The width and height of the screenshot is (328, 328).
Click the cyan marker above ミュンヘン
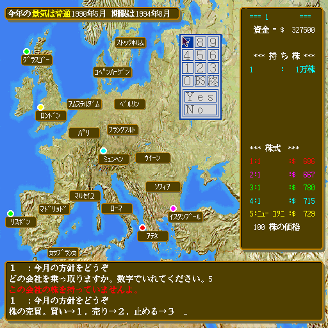[x=104, y=151]
